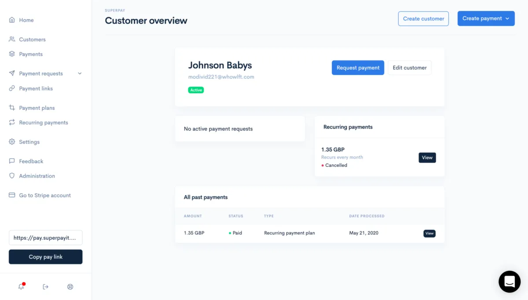Click the Request payment button

[358, 68]
